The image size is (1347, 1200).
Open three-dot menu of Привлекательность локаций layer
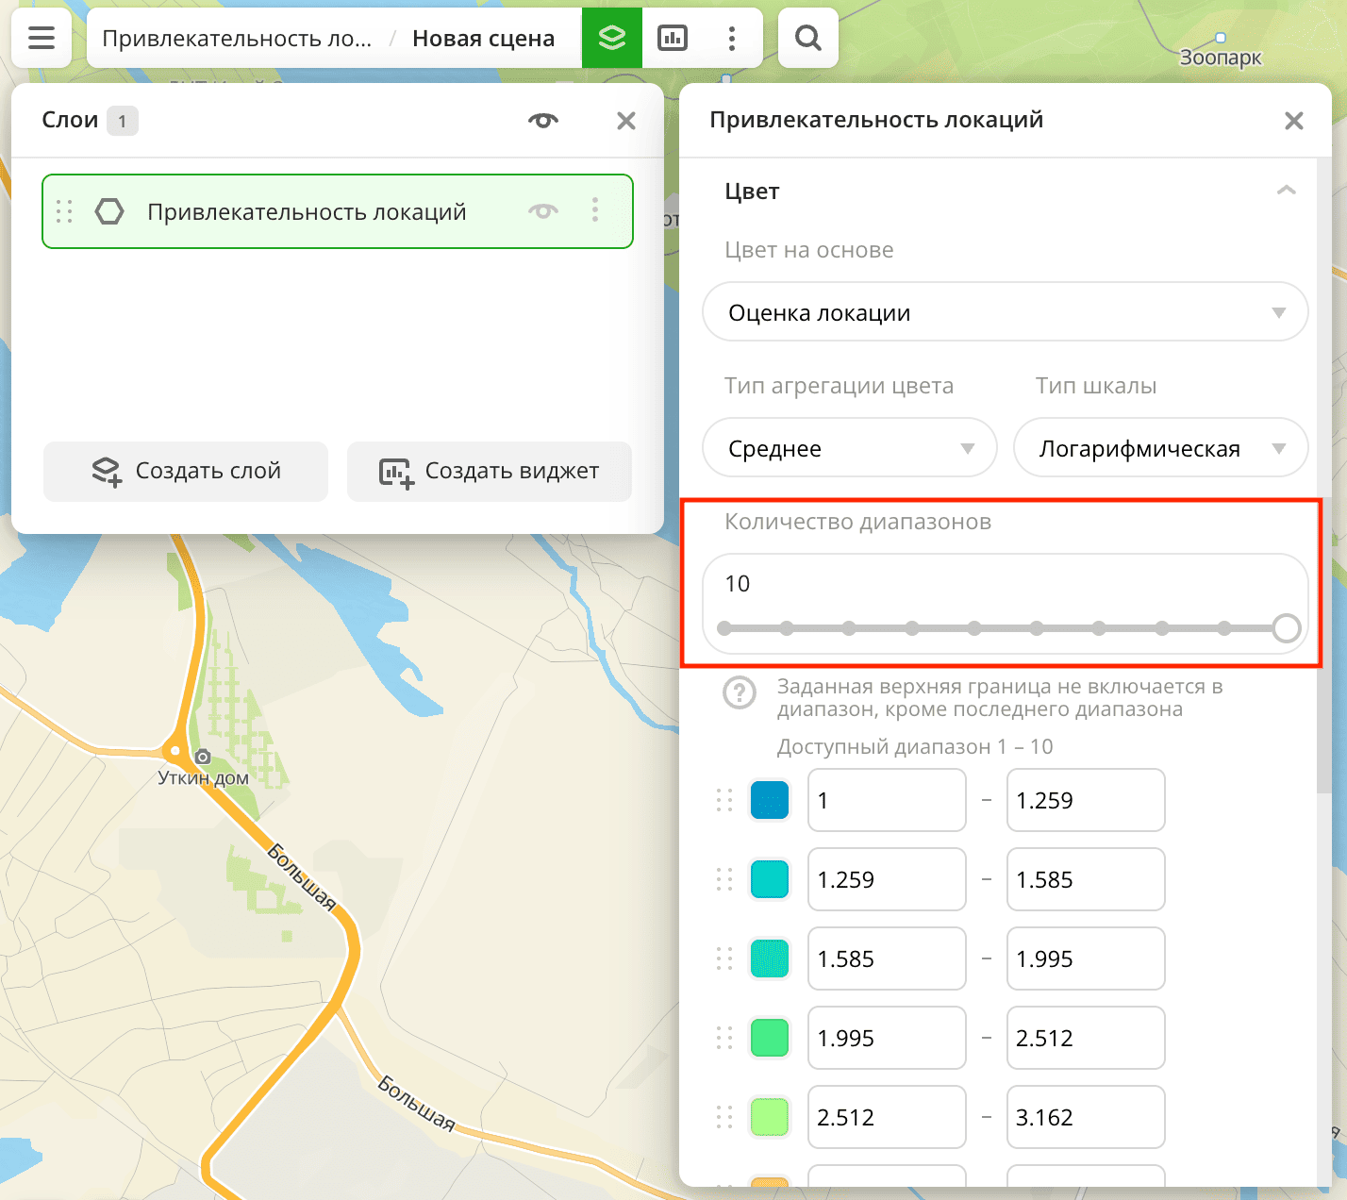595,210
